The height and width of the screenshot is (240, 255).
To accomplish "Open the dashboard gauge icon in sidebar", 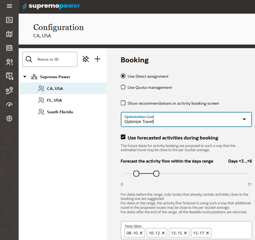I will pos(9,105).
